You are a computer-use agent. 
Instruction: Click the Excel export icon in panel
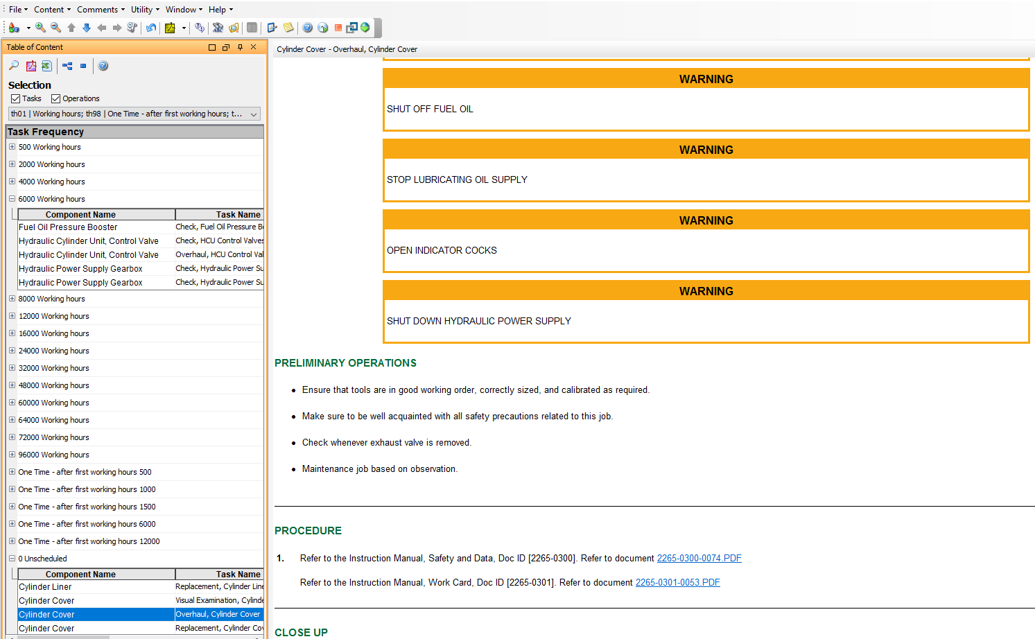pyautogui.click(x=46, y=66)
